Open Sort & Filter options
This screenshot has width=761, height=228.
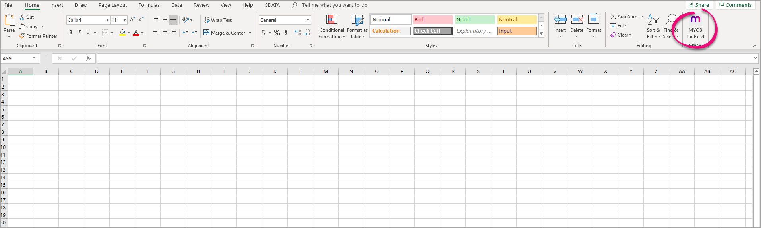[654, 27]
